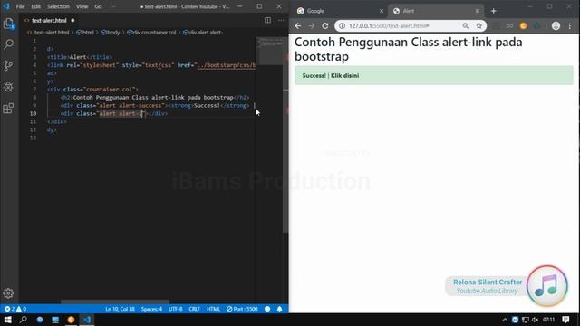Screen dimensions: 580x326
Task: Click the Success! text in green alert
Action: [x=314, y=75]
